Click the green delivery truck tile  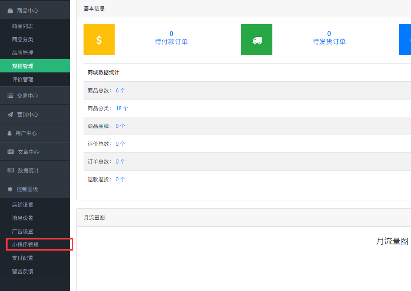[x=257, y=40]
